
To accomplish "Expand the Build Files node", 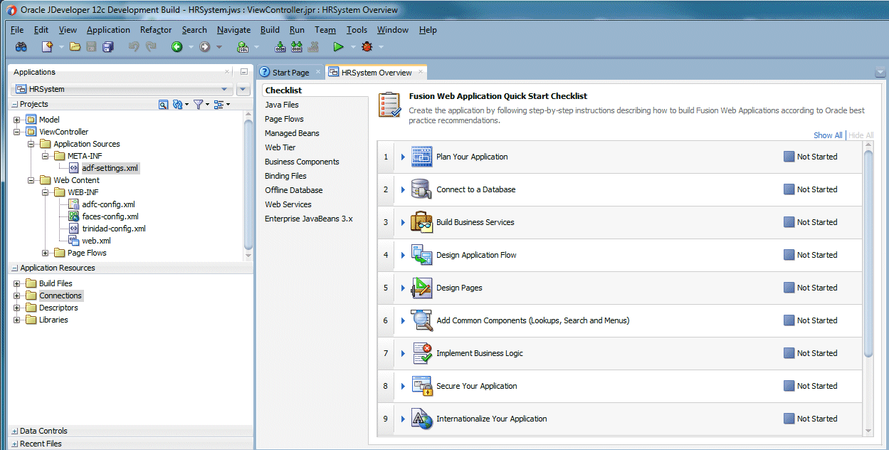I will (17, 283).
